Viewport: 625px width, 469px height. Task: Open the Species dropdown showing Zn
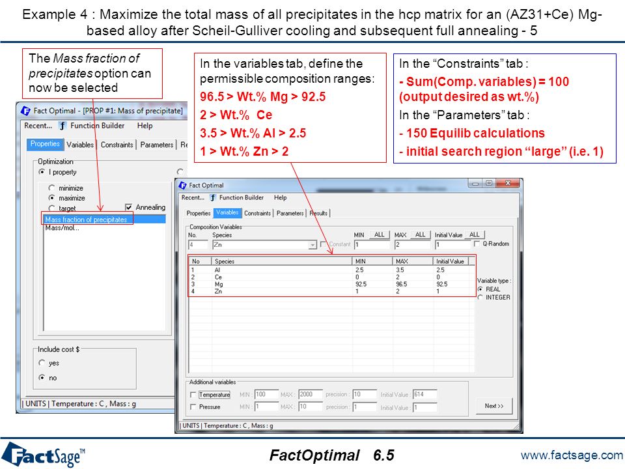[x=312, y=245]
